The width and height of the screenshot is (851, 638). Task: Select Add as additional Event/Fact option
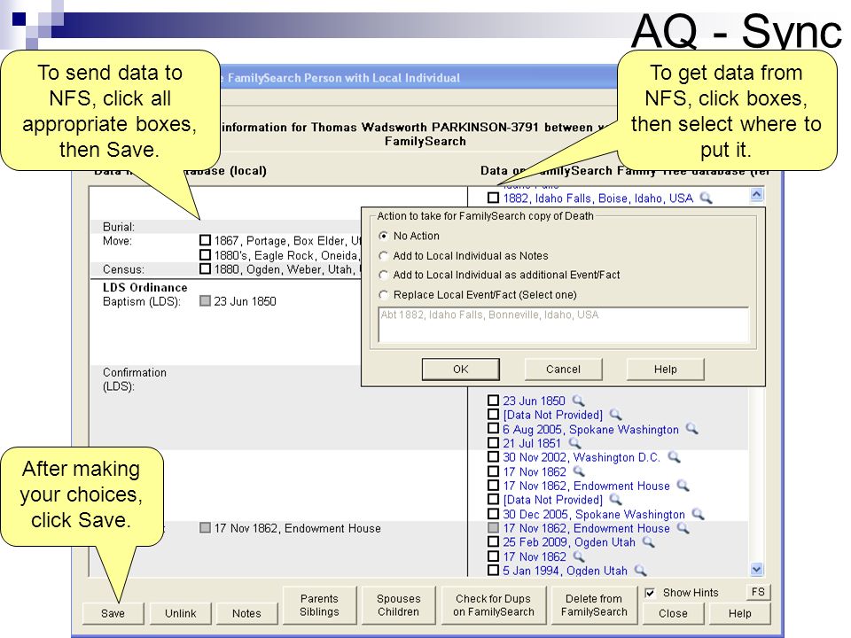(384, 275)
